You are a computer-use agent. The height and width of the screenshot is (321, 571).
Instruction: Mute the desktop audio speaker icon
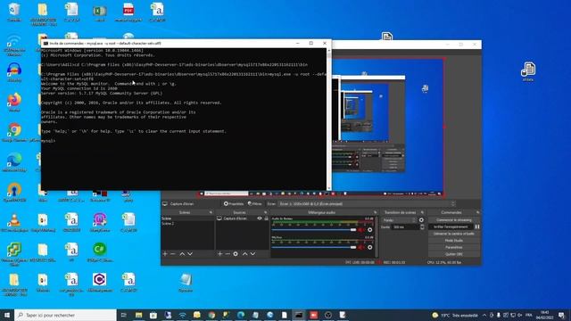pyautogui.click(x=361, y=230)
